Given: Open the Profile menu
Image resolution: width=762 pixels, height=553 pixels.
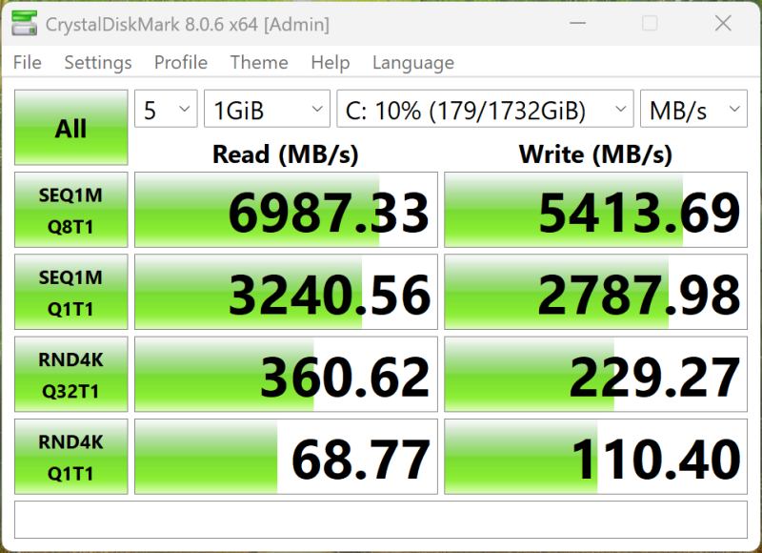Looking at the screenshot, I should [x=181, y=62].
